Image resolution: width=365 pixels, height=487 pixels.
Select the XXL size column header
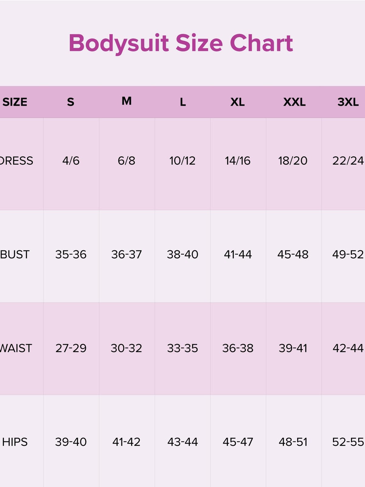294,102
